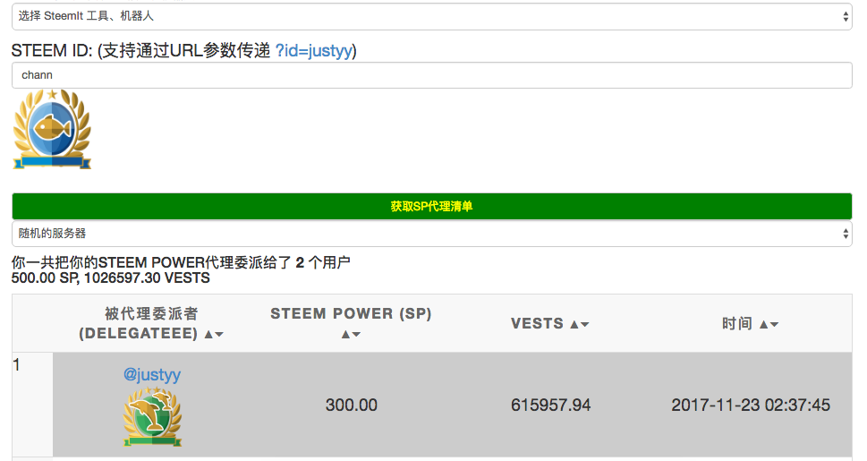Select row number 1 cell

pyautogui.click(x=32, y=405)
